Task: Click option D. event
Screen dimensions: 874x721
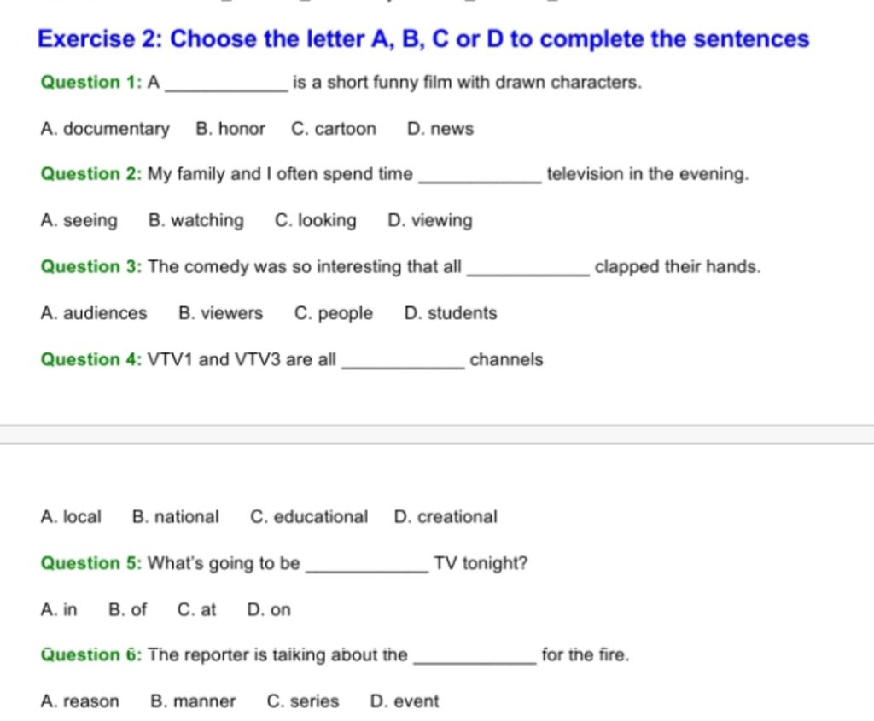Action: click(405, 701)
